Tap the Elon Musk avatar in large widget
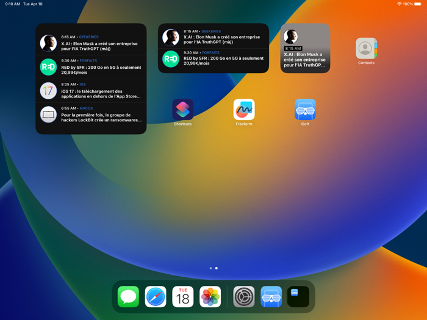 48,43
